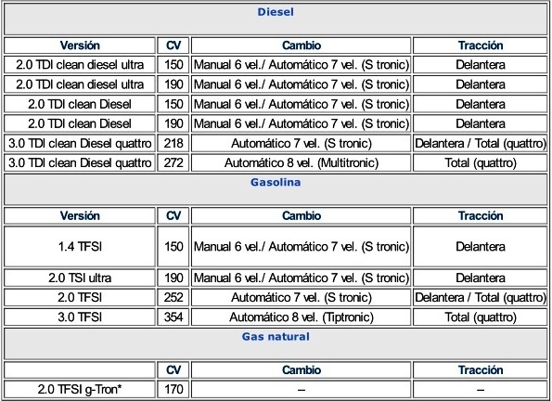The image size is (552, 401).
Task: Select the CV header in the Diesel section
Action: coord(173,45)
